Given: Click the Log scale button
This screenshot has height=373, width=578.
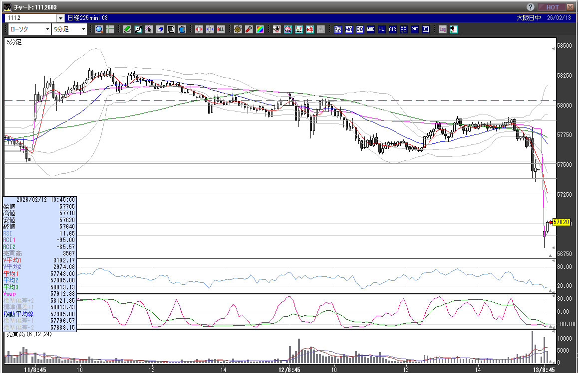Looking at the screenshot, I should [x=442, y=29].
